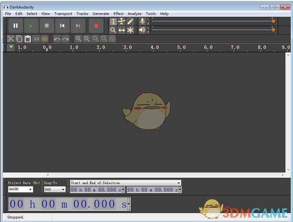Open the Transport menu

click(x=63, y=14)
